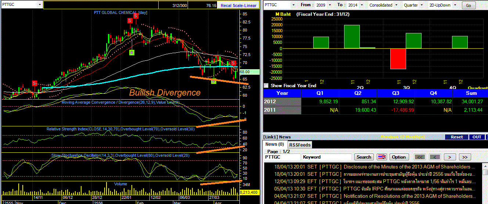Viewport: 488px width, 204px height.
Task: Select the 2011 year row label
Action: (x=282, y=110)
